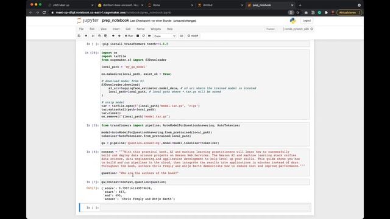Save the notebook with the floppy disk icon
Viewport: 390px width, 219px height.
pyautogui.click(x=79, y=36)
